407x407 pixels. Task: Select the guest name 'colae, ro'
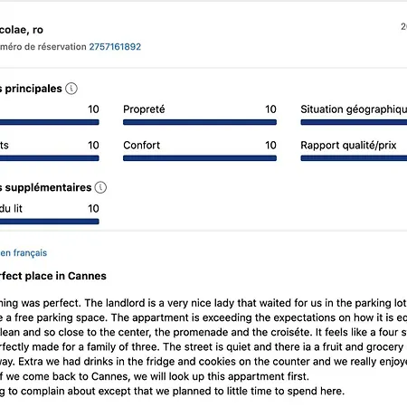[x=22, y=30]
